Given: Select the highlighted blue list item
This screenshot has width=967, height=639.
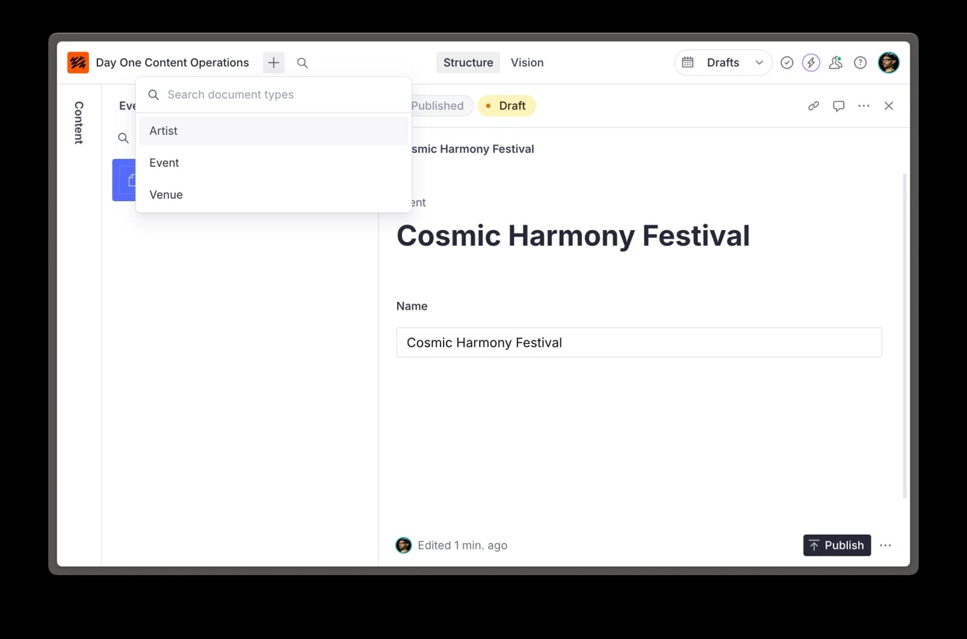Looking at the screenshot, I should [124, 180].
